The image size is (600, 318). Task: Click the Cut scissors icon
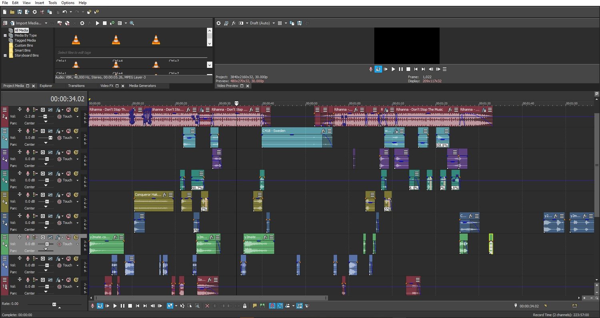42,12
